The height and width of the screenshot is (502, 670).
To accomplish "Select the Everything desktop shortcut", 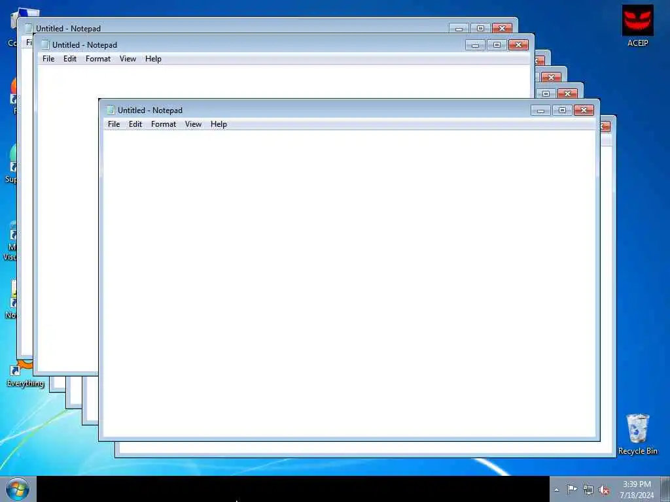I will tap(26, 375).
